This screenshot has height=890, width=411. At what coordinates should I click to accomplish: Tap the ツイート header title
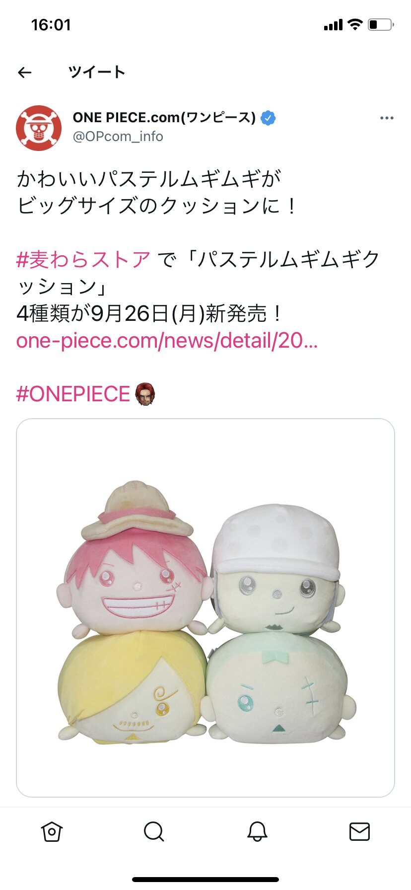pyautogui.click(x=97, y=73)
